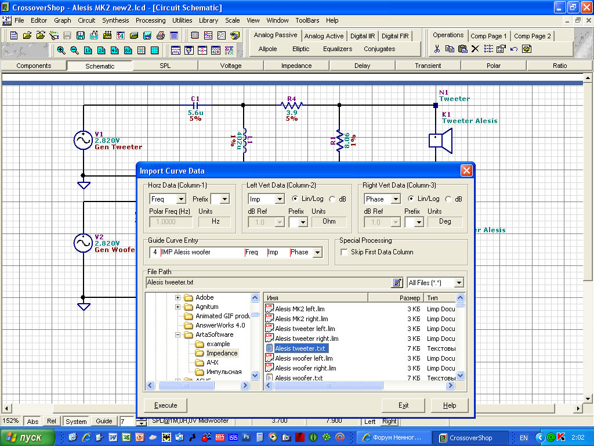Screen dimensions: 594x446
Task: Click the component list icon in Operations
Action: pyautogui.click(x=488, y=49)
